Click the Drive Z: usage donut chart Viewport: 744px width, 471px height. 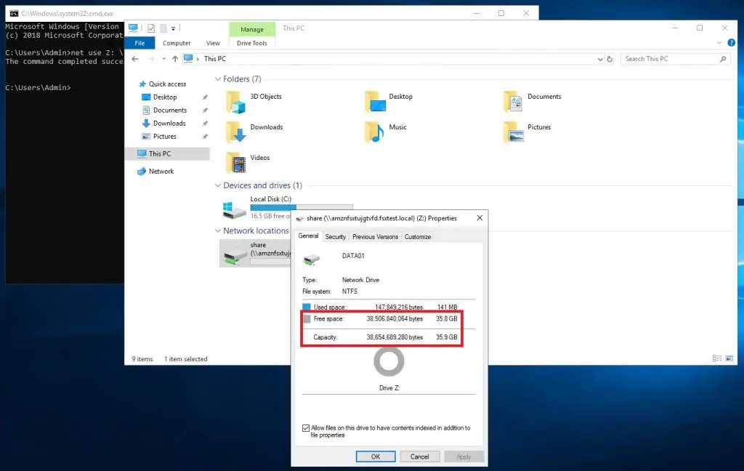389,362
